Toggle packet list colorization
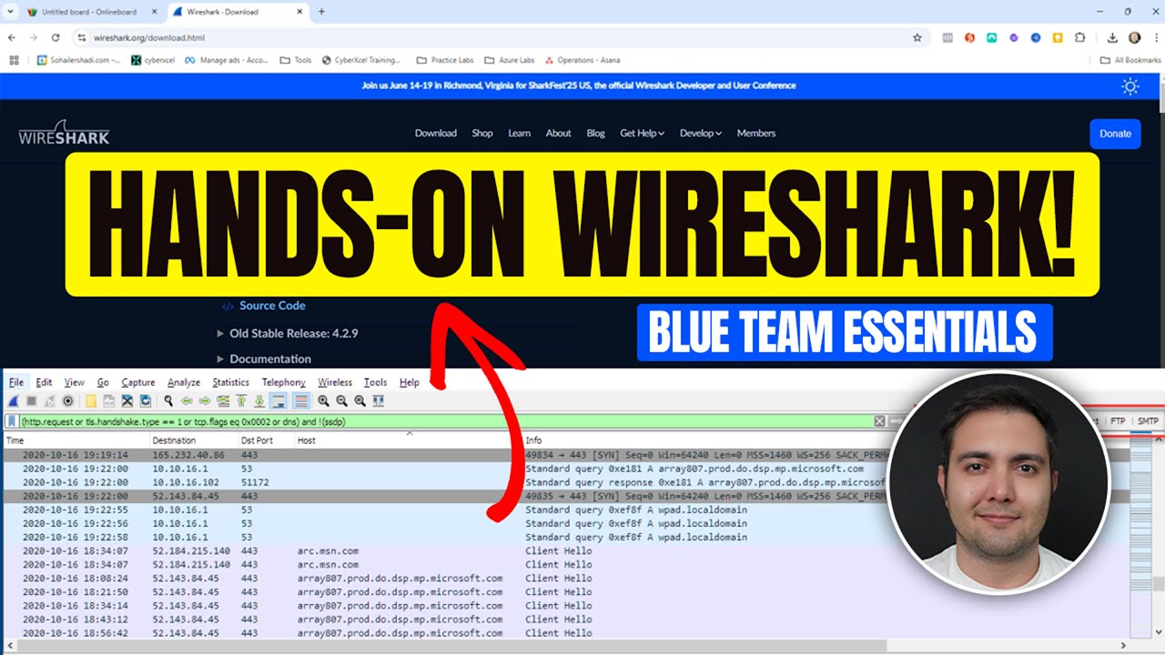 pyautogui.click(x=300, y=401)
